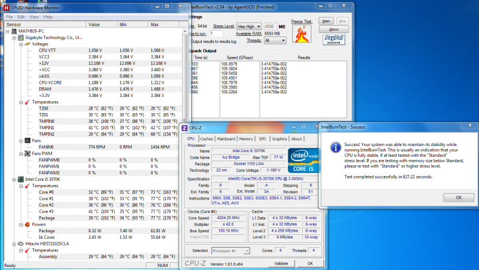Click the Intel Core i5 3570K chip icon
The image size is (479, 270).
click(21, 179)
